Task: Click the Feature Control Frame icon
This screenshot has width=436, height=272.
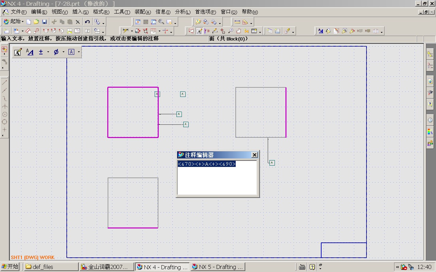Action: pyautogui.click(x=191, y=31)
